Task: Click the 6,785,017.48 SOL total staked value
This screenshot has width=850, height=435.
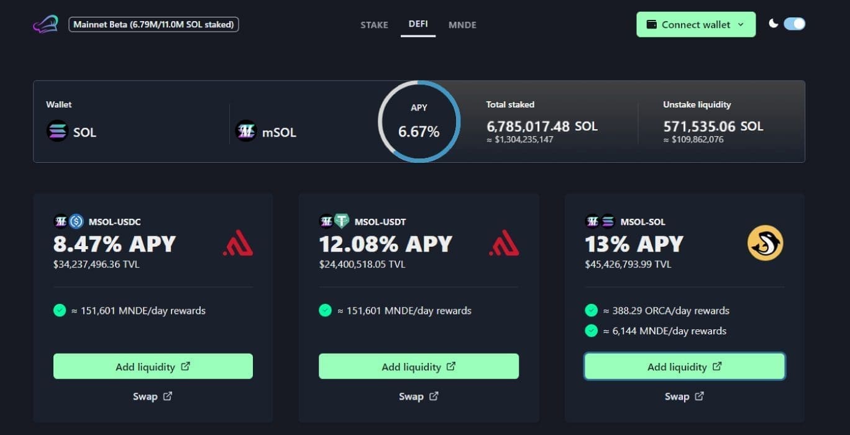Action: point(542,126)
